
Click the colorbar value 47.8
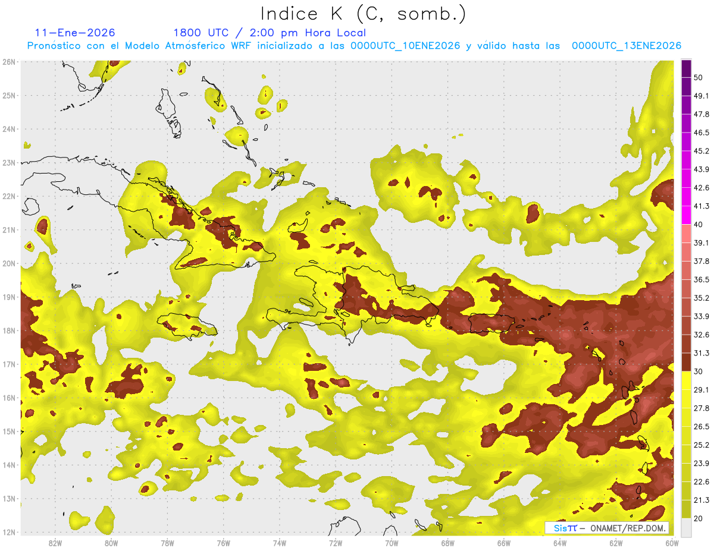[702, 114]
